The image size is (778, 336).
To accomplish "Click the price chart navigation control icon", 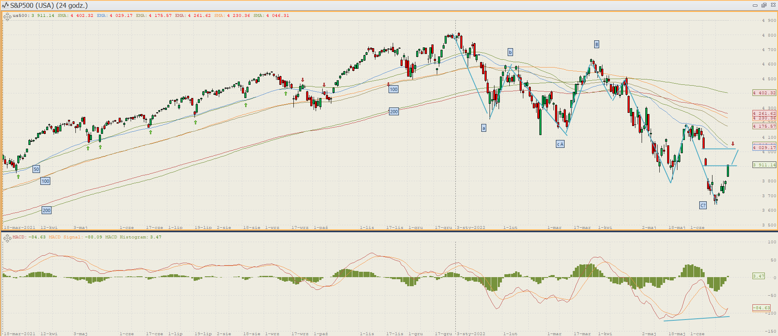I will 7,17.
